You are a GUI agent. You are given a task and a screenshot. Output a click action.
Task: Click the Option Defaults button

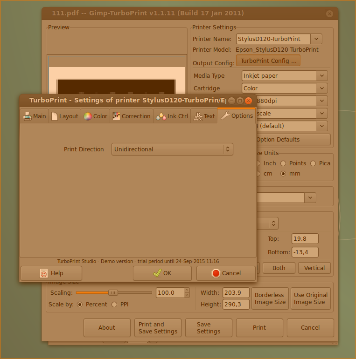293,140
